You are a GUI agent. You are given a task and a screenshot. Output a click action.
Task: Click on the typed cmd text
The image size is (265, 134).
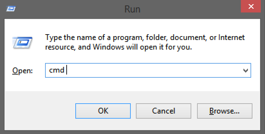[57, 70]
